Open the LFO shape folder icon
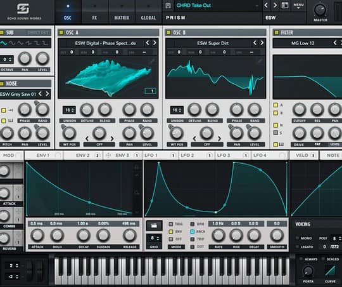342x287 pixels. click(154, 226)
